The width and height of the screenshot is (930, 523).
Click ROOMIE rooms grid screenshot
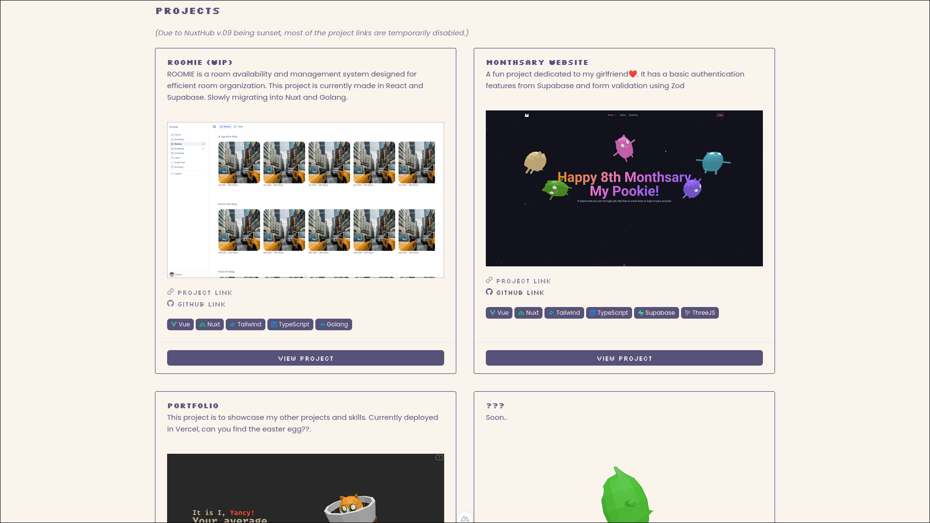tap(306, 200)
